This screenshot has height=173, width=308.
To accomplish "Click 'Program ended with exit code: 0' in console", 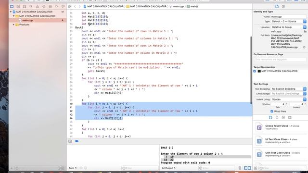I will point(185,163).
